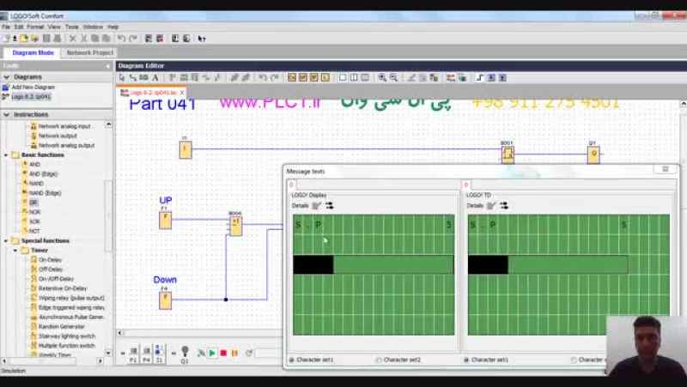
Task: Click the Add New Diagram icon
Action: pos(6,88)
